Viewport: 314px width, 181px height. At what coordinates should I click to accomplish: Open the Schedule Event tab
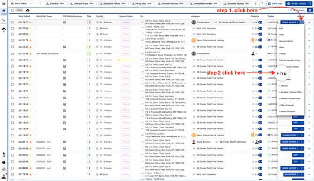(x=82, y=4)
